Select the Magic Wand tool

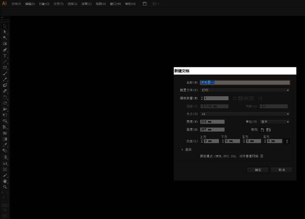5,38
